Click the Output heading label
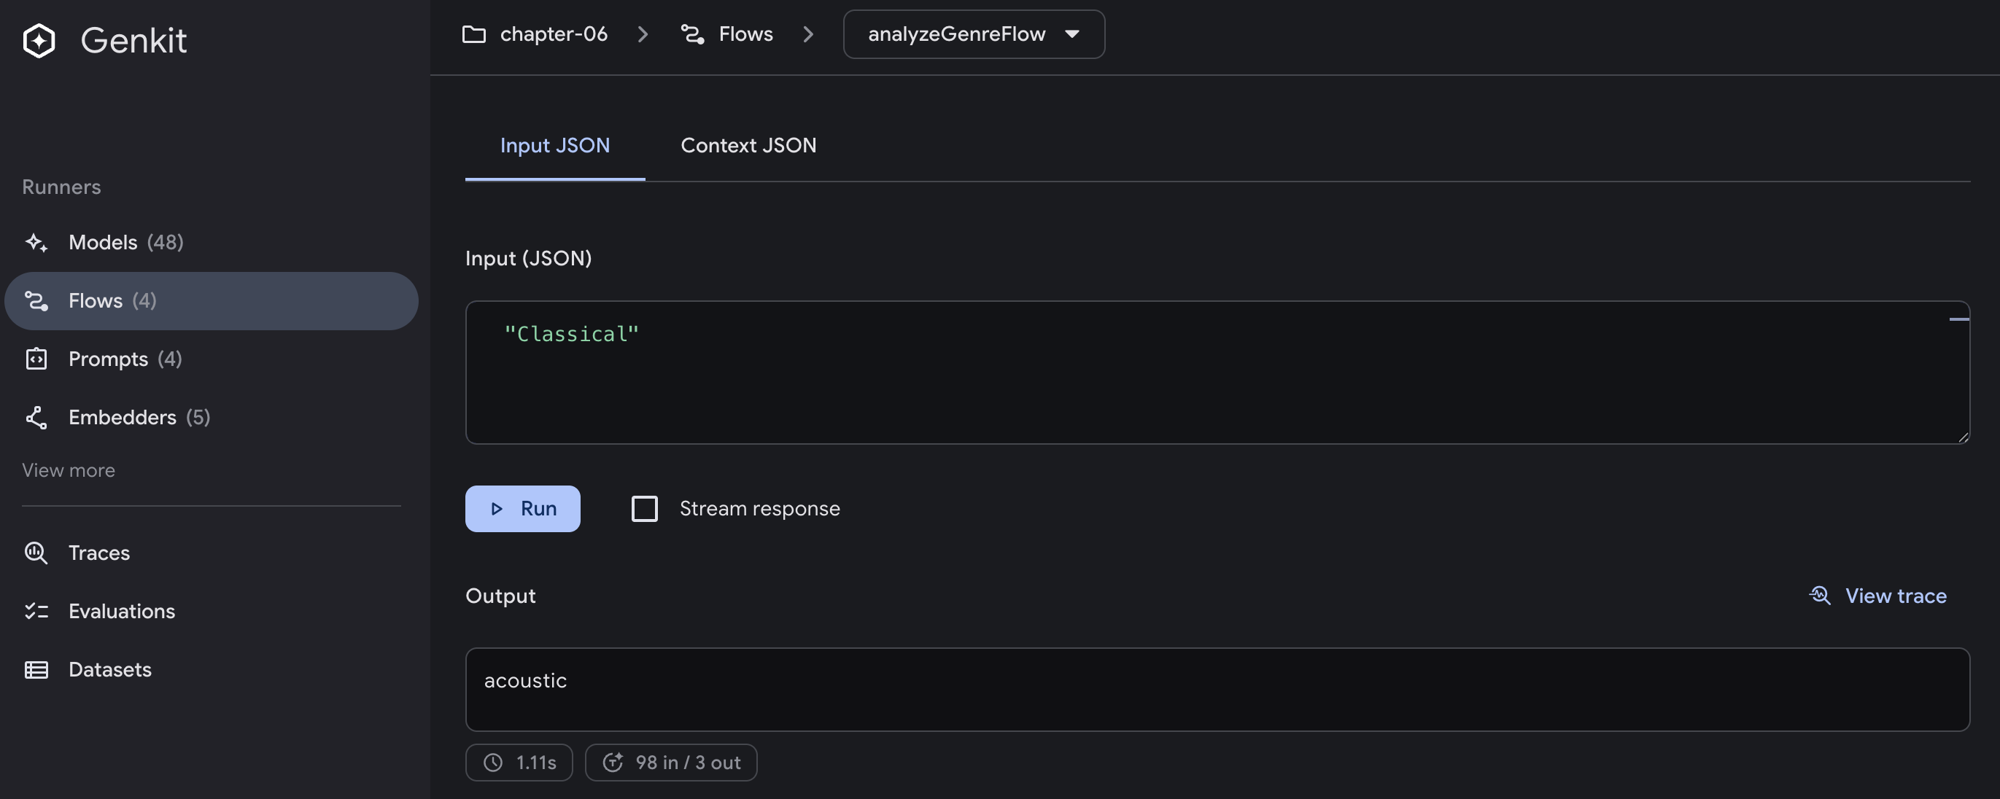This screenshot has height=799, width=2000. (500, 596)
